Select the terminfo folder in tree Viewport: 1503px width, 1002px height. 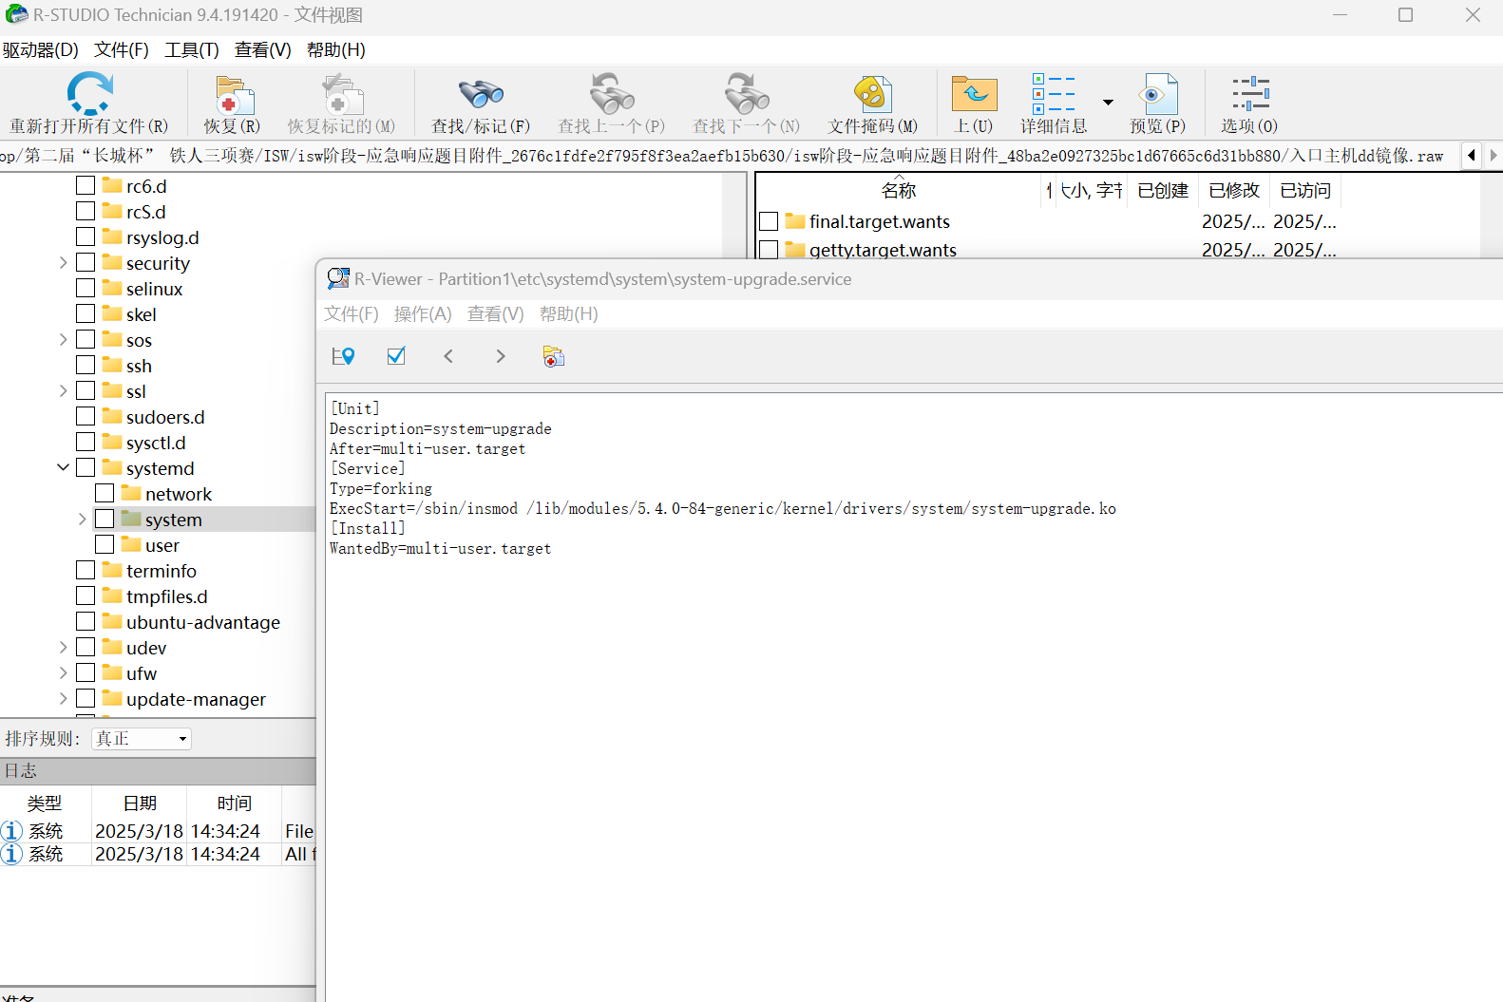click(161, 571)
